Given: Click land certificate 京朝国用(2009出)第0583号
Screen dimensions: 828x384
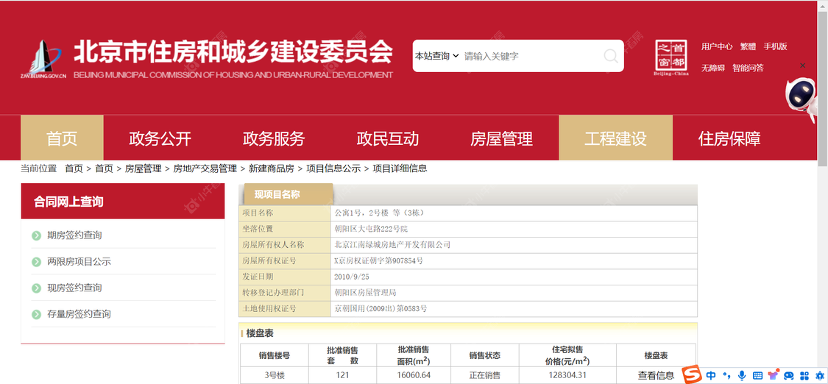Looking at the screenshot, I should pos(381,308).
